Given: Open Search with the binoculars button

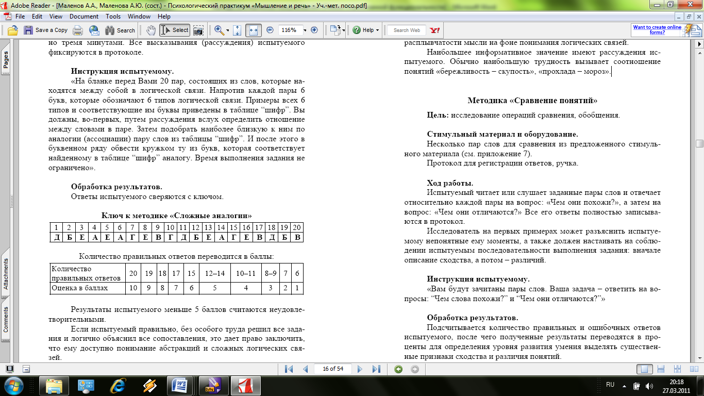Looking at the screenshot, I should point(120,30).
